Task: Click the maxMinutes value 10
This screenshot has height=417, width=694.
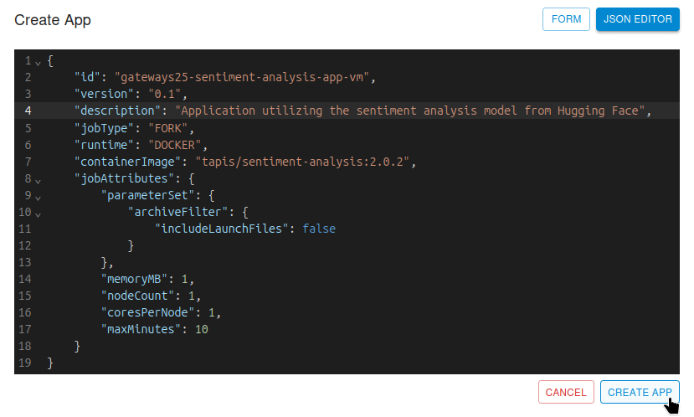Action: click(201, 329)
